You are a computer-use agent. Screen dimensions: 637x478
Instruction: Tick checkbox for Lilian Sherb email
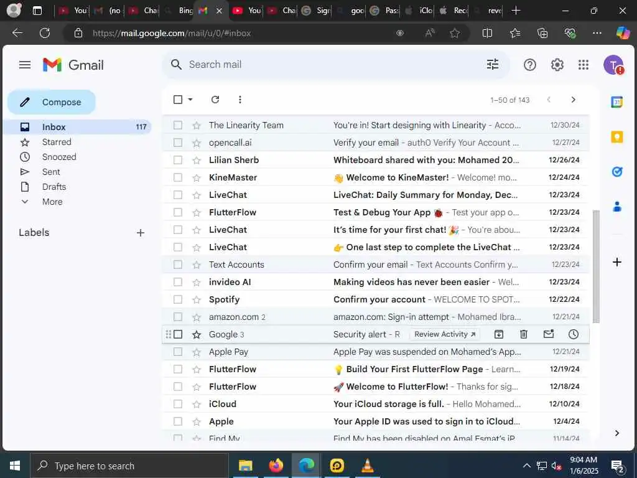coord(178,160)
